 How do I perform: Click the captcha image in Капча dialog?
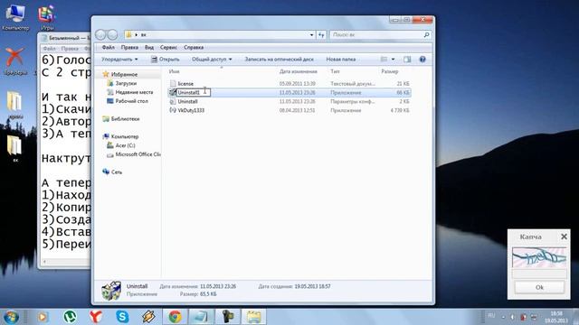pos(539,257)
